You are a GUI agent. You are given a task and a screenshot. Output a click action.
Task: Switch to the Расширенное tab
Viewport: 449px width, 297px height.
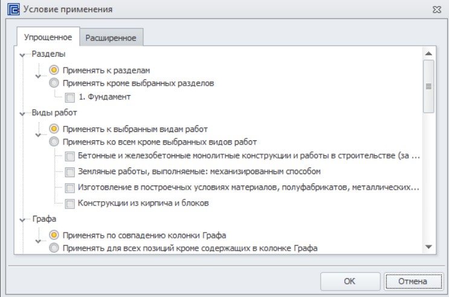coord(111,38)
